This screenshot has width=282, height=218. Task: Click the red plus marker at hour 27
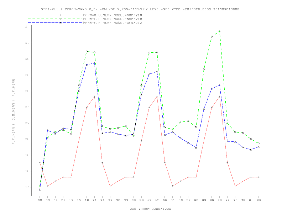tap(110, 186)
